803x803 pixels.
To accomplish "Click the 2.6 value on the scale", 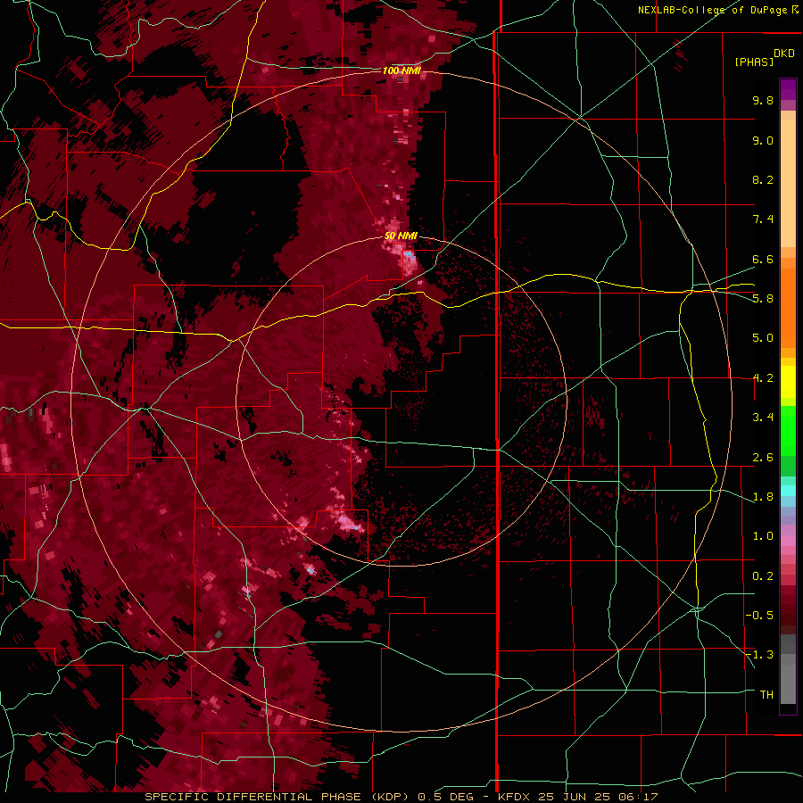I will pos(763,458).
